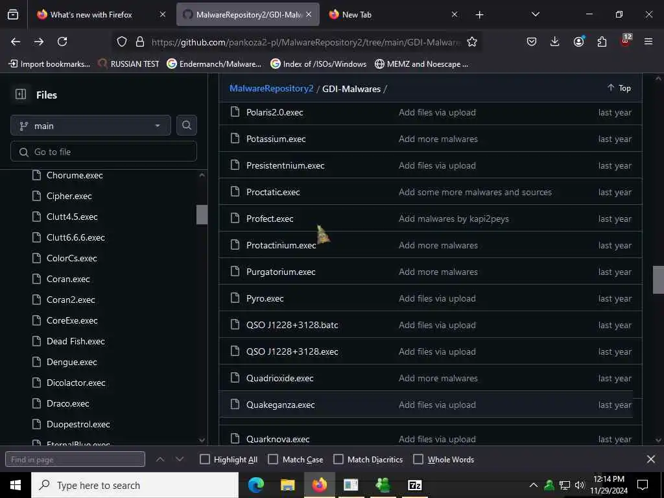This screenshot has width=664, height=498.
Task: Enable the Match Diacritics checkbox
Action: 338,459
